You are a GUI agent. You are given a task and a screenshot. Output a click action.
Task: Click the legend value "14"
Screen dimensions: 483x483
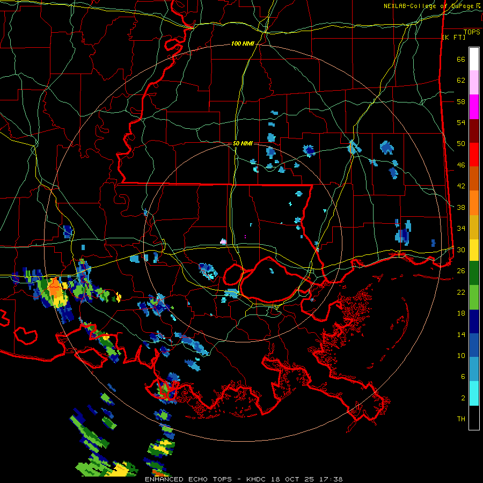tap(461, 334)
